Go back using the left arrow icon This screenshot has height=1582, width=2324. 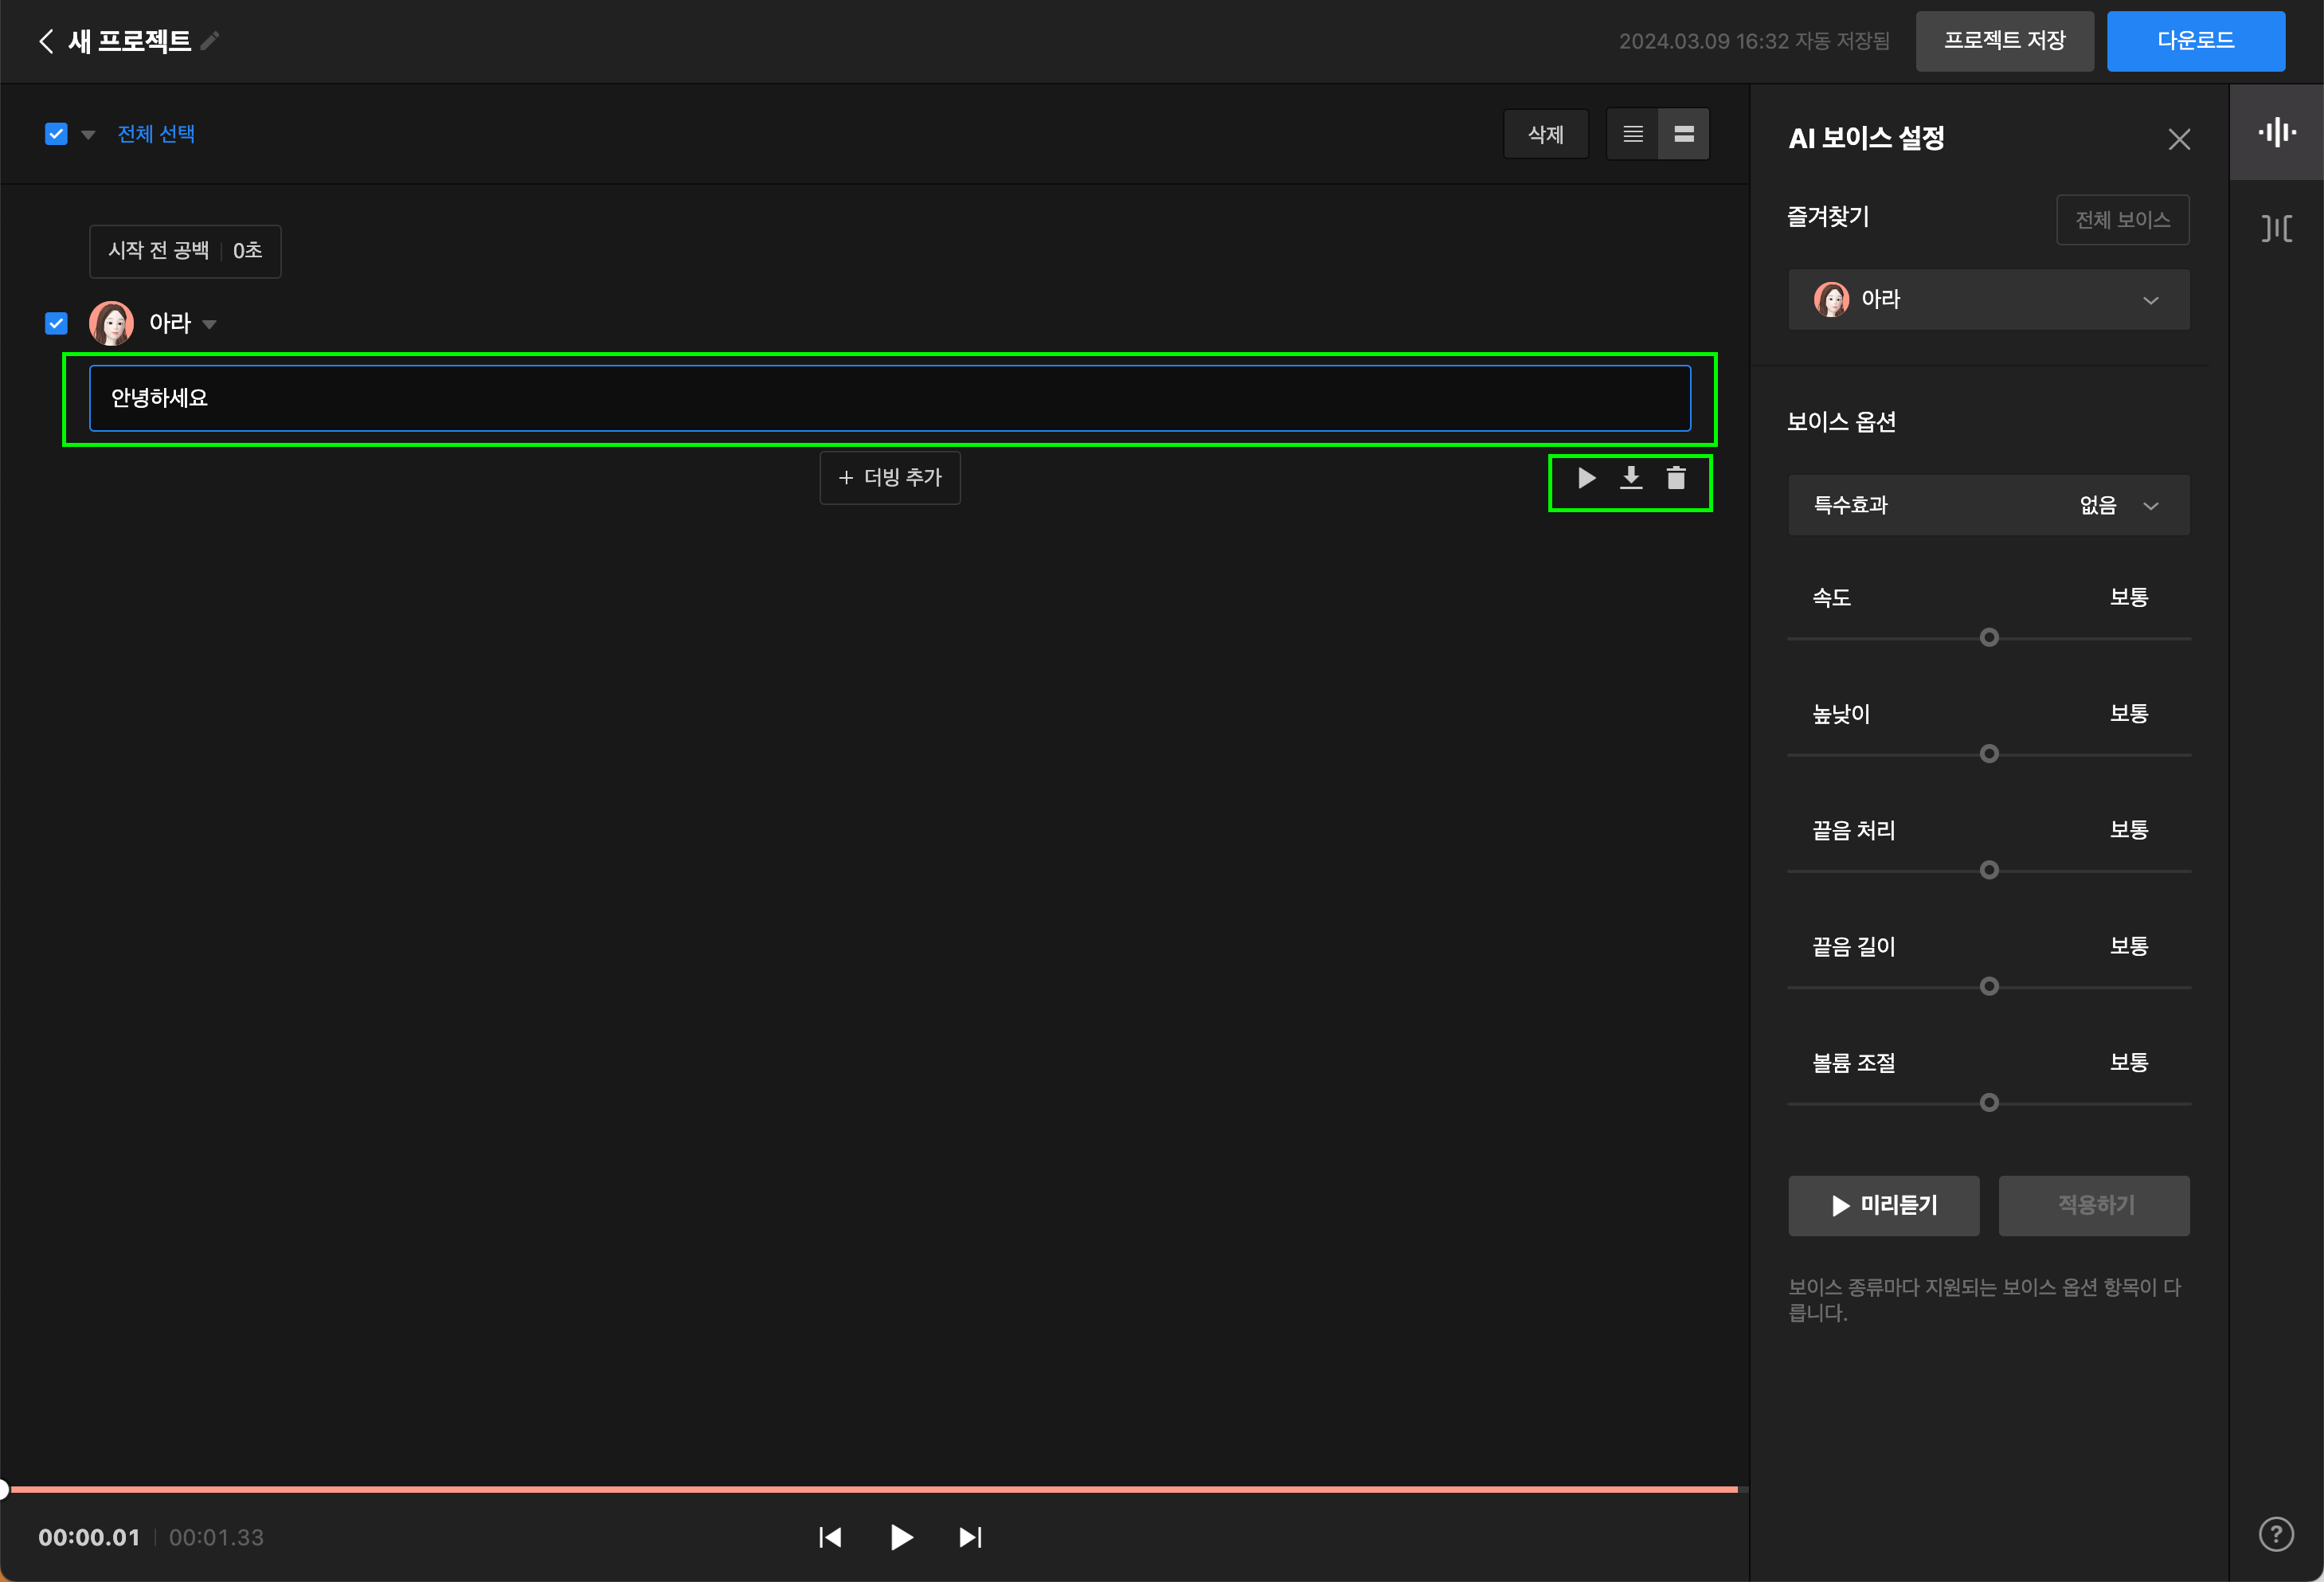coord(46,41)
